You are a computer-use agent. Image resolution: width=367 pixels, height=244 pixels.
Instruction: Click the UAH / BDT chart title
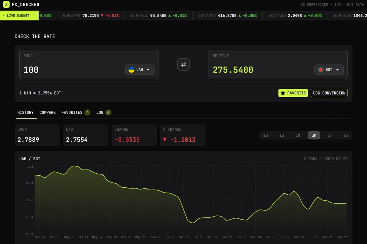[30, 159]
